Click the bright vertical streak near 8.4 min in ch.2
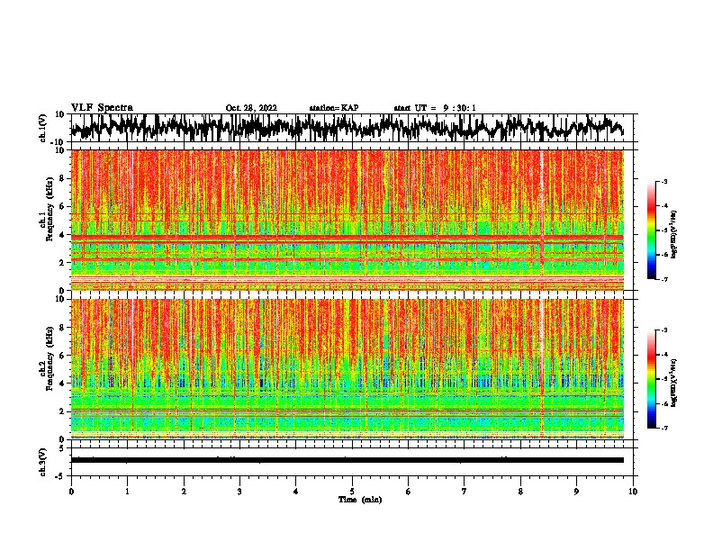Viewport: 713px width, 551px height. pyautogui.click(x=542, y=368)
